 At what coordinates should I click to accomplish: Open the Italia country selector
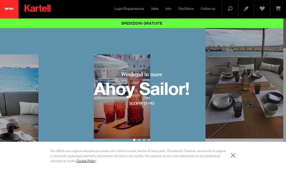point(155,9)
